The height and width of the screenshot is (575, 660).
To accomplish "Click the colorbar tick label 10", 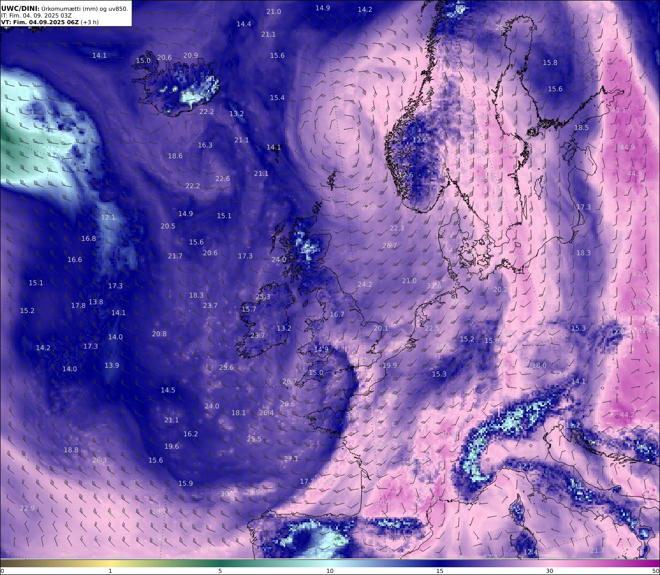I will click(x=330, y=571).
